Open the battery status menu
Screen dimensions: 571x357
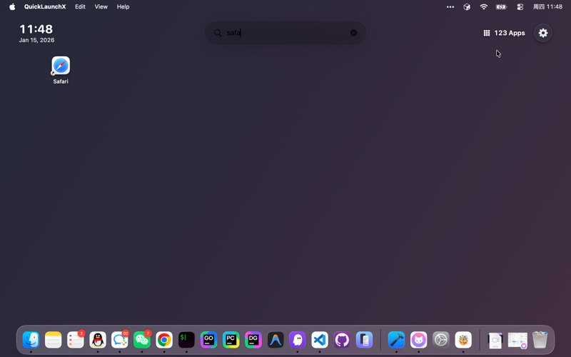[501, 6]
